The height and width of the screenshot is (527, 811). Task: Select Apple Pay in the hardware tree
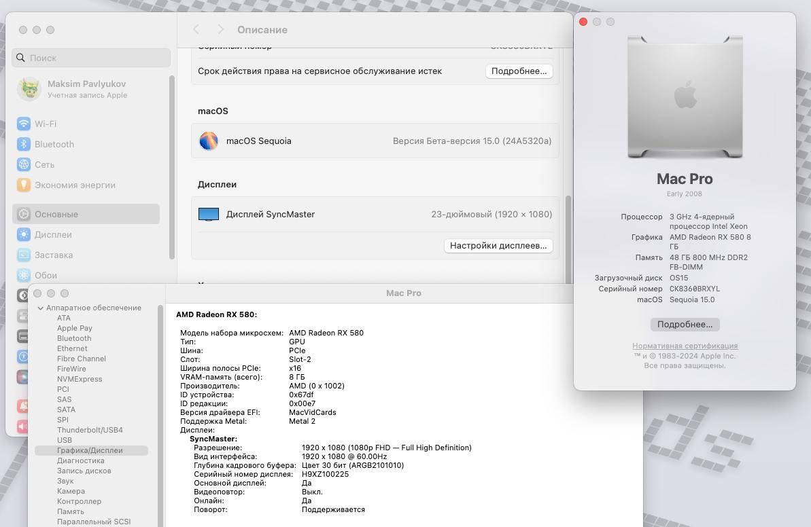(75, 328)
